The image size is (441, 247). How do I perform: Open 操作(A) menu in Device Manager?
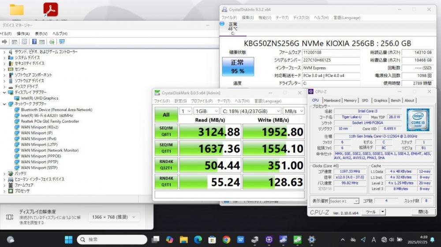23,33
